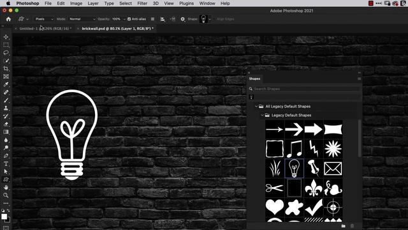The image size is (408, 230).
Task: Create new shape group folder button
Action: pos(344,226)
